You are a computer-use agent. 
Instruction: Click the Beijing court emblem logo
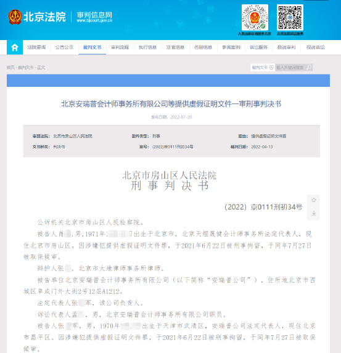(15, 17)
